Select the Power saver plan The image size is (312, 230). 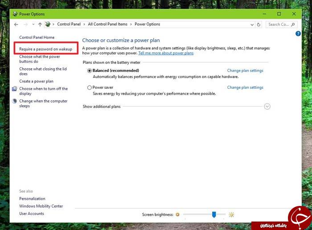[90, 87]
